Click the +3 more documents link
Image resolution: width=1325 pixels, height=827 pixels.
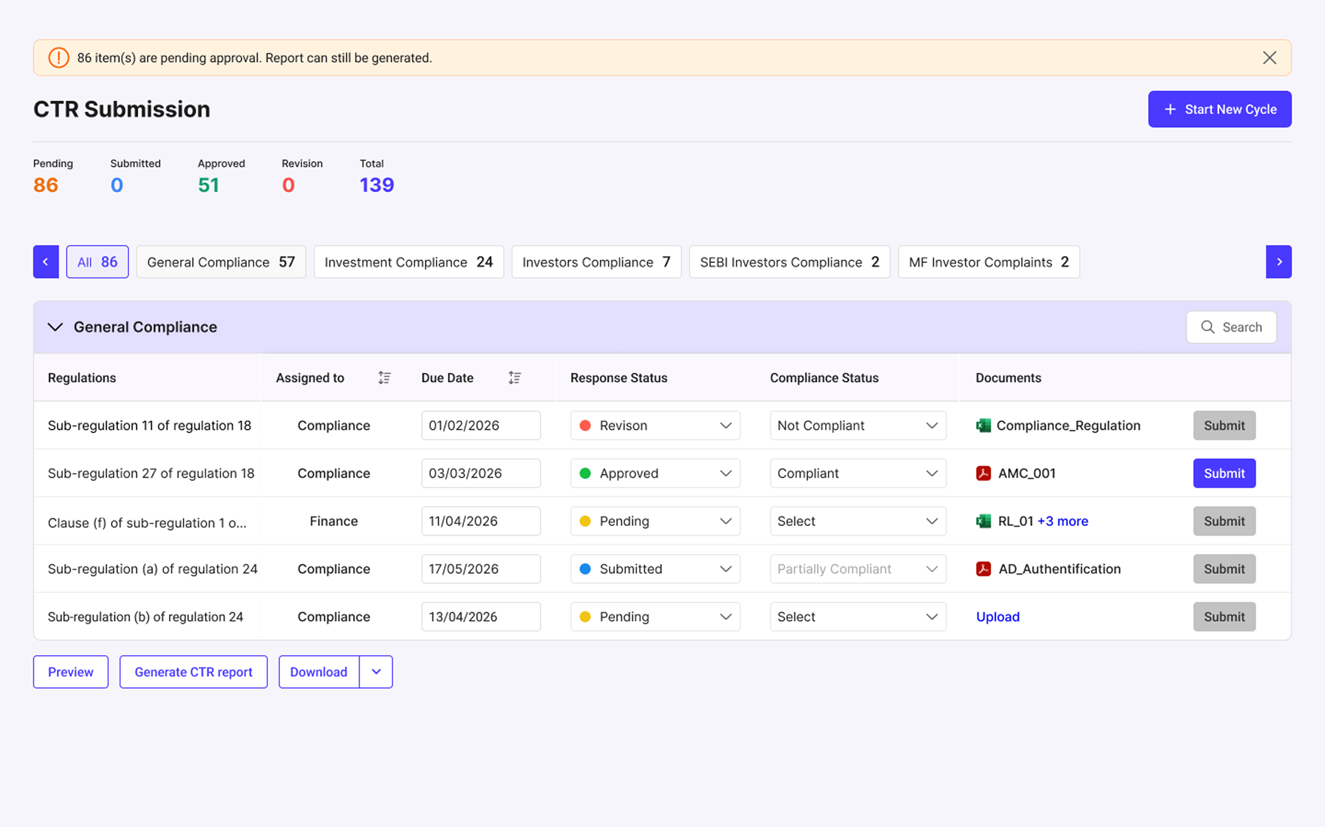[x=1062, y=521]
